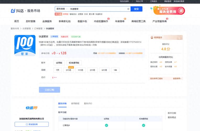Viewport: 200px width, 131px height.
Task: Open the 内容拍摄制作 nav item
Action: point(101,21)
